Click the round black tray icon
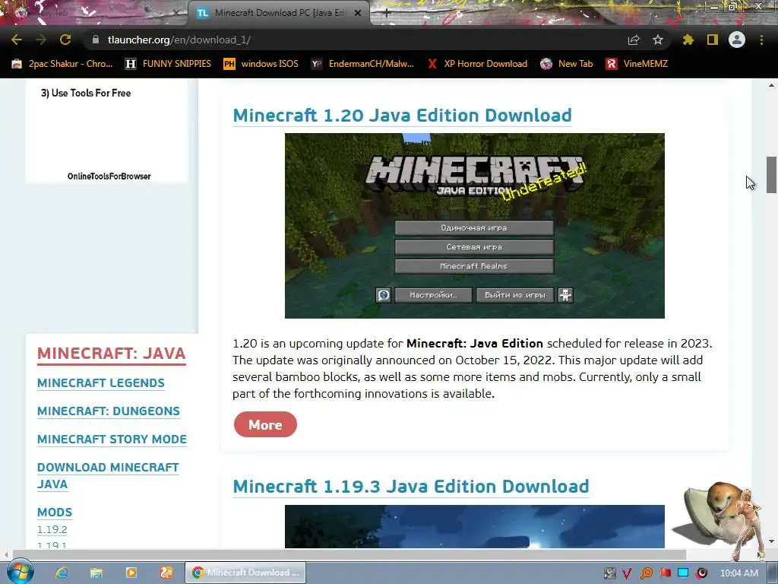 (701, 573)
